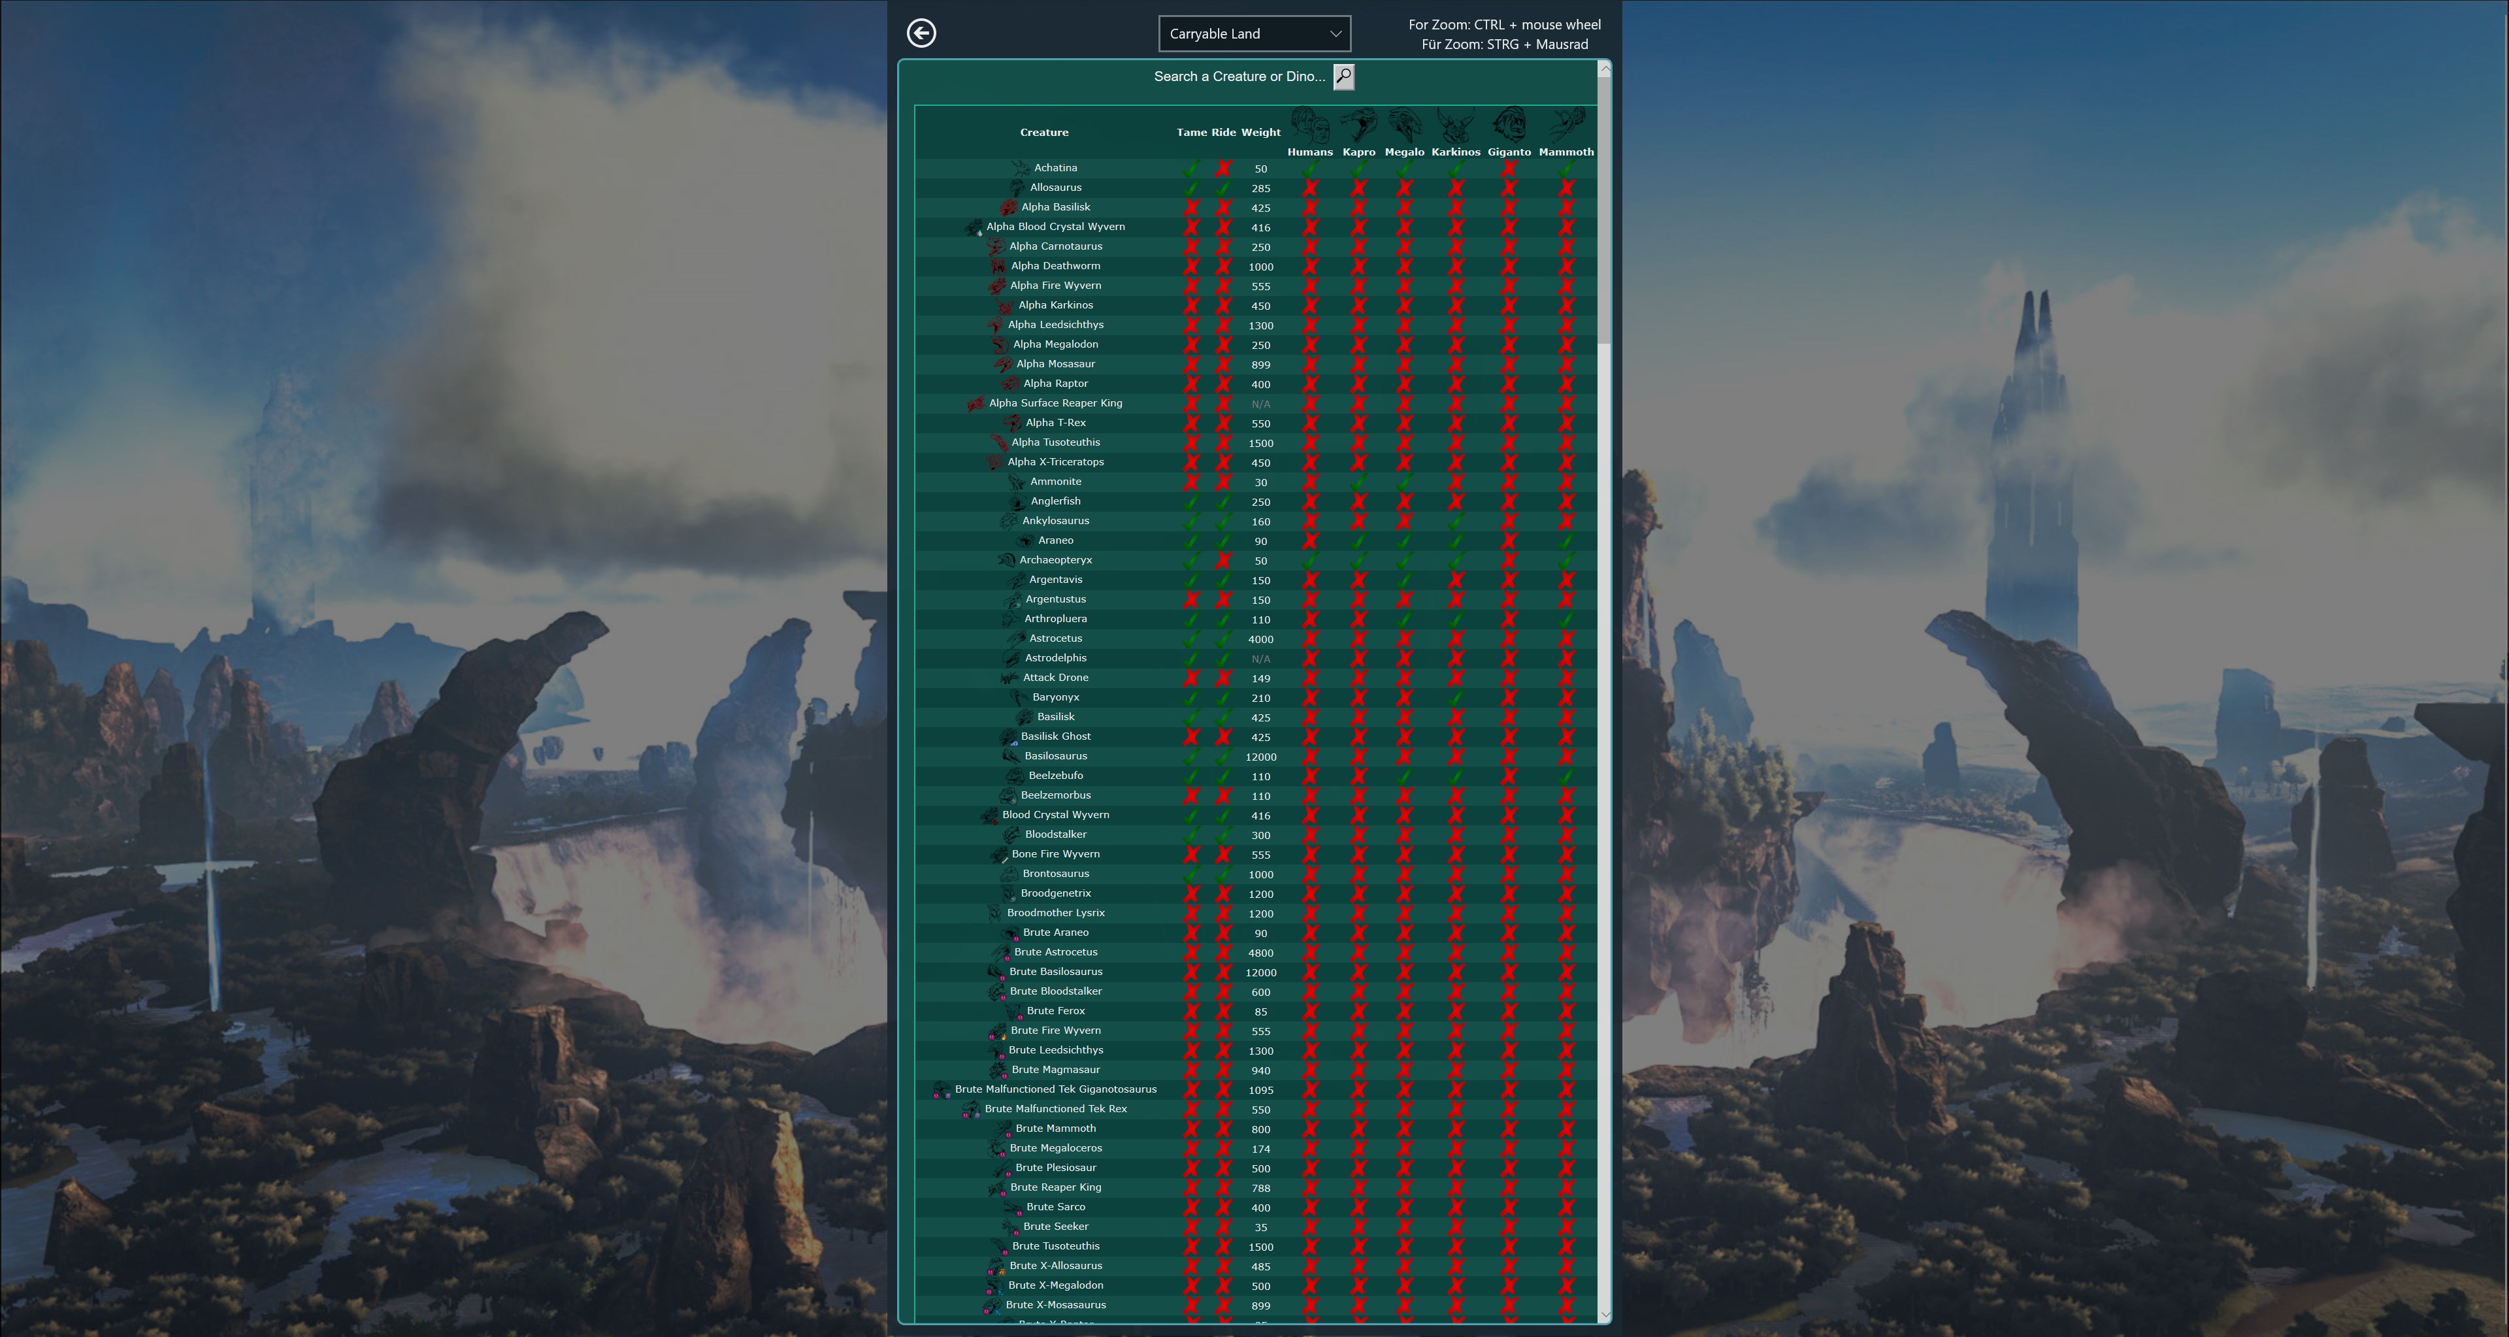Click the Achatina Tame checkmark

pos(1190,169)
